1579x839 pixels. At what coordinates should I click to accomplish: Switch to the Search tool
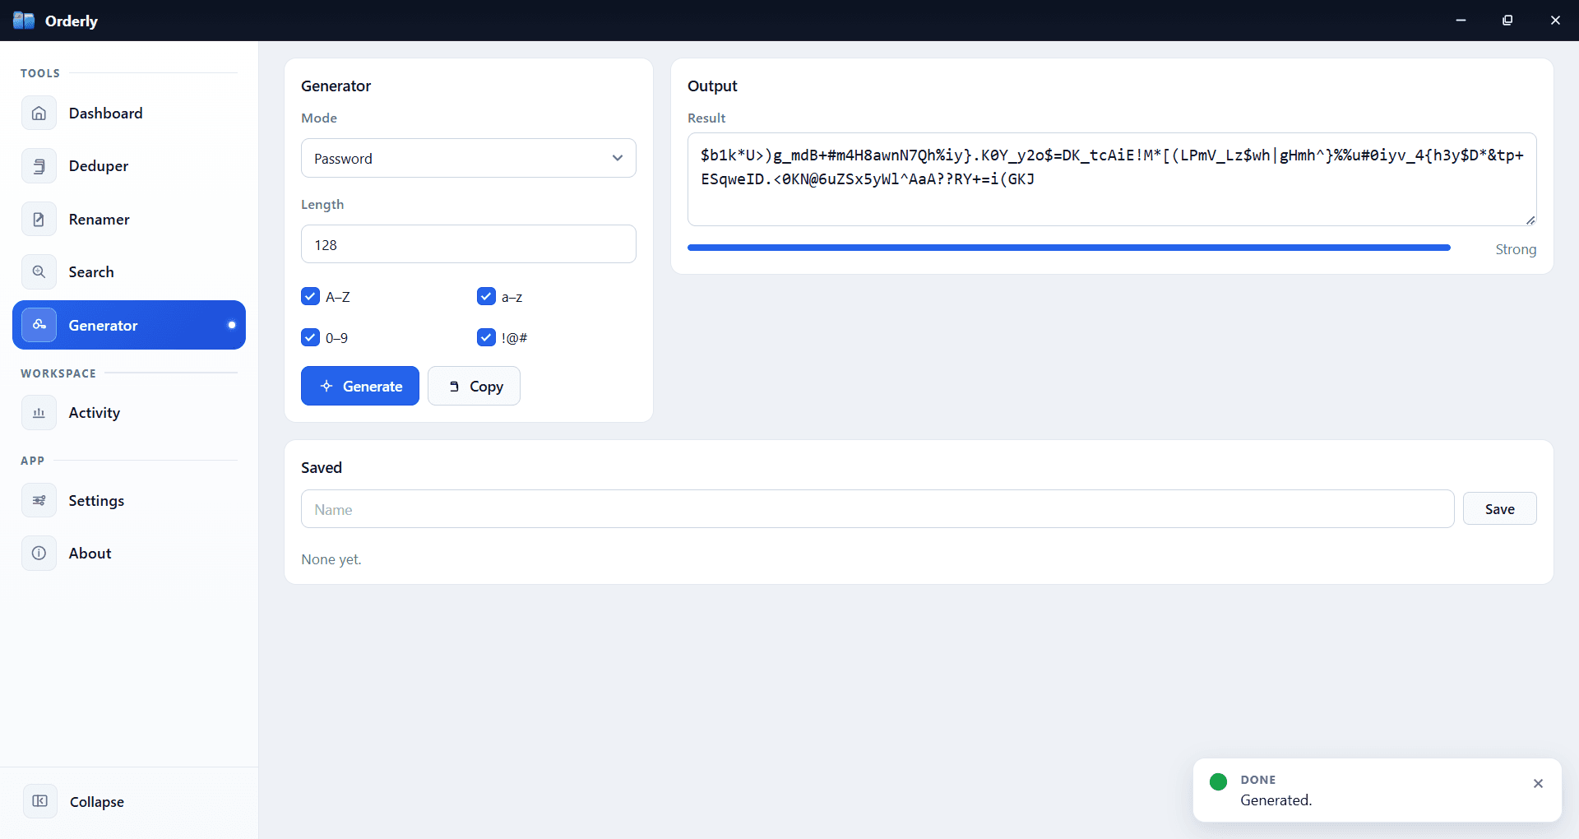tap(129, 272)
